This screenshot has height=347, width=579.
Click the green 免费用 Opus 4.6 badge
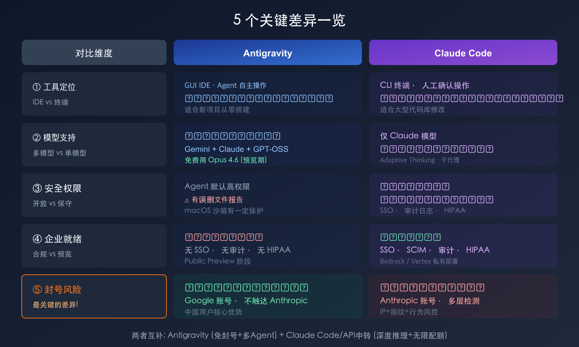225,160
